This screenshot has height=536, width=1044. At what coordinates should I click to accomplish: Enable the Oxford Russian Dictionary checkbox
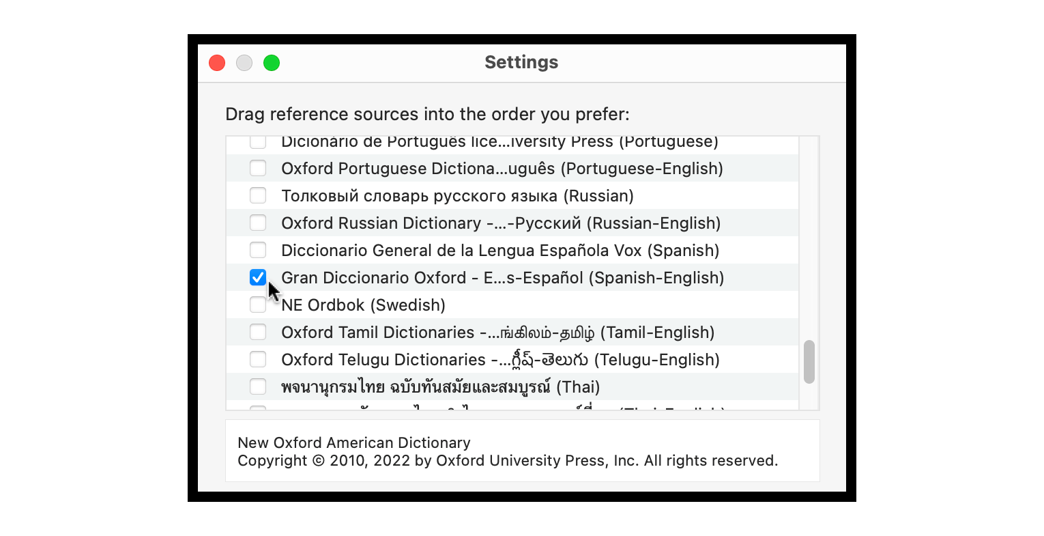click(x=258, y=223)
